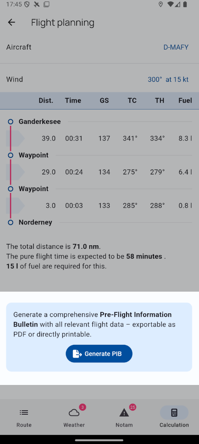Tap the Ganderkesee waypoint circle marker
The width and height of the screenshot is (199, 444).
[10, 122]
